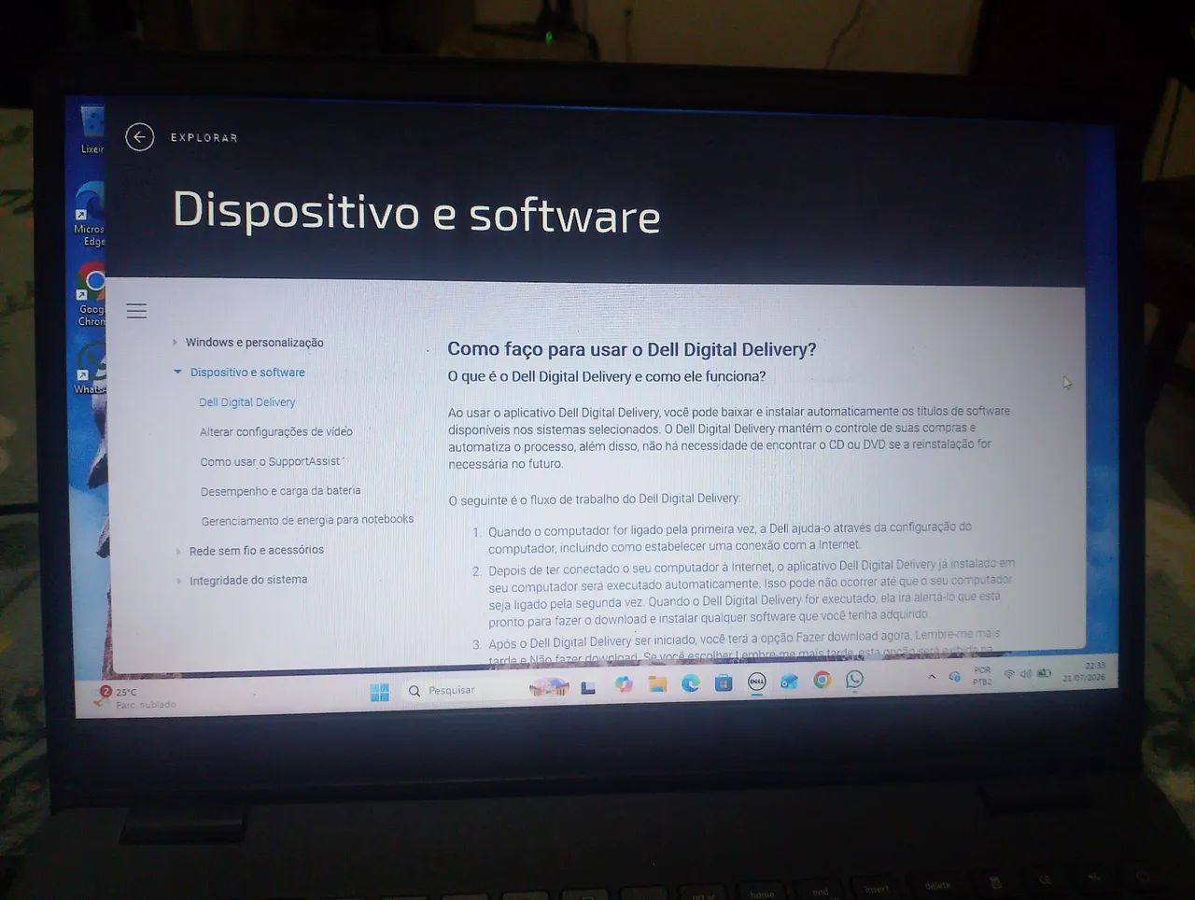
Task: Click the Dell app taskbar icon
Action: (x=757, y=682)
